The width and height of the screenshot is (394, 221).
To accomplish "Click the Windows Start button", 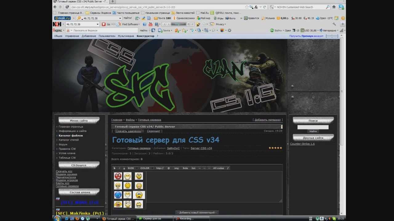I will pos(57,219).
